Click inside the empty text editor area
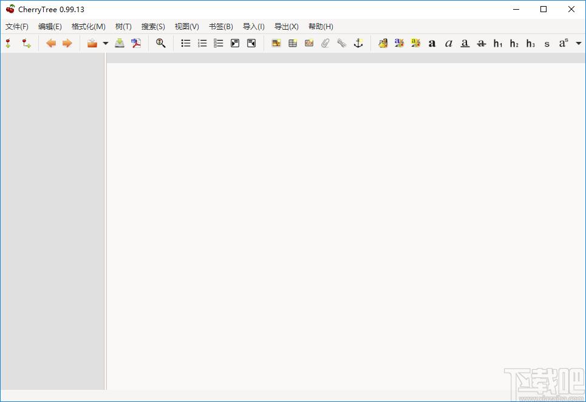Image resolution: width=586 pixels, height=402 pixels. pos(346,226)
